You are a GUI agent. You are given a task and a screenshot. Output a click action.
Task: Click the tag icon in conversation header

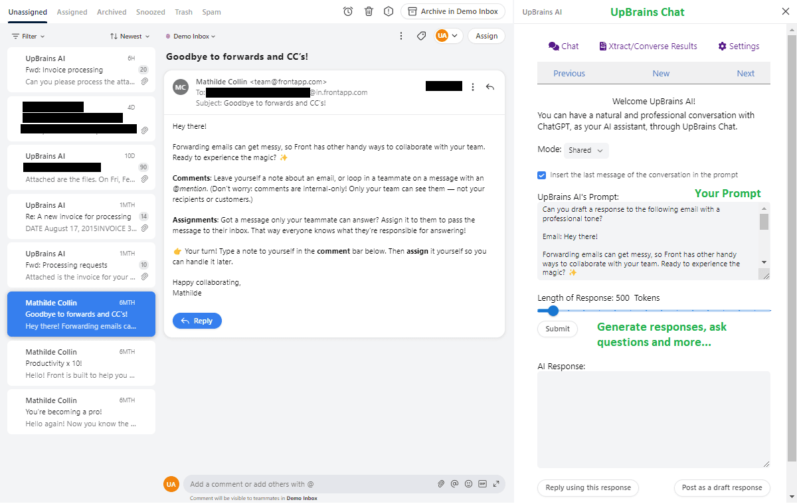421,36
